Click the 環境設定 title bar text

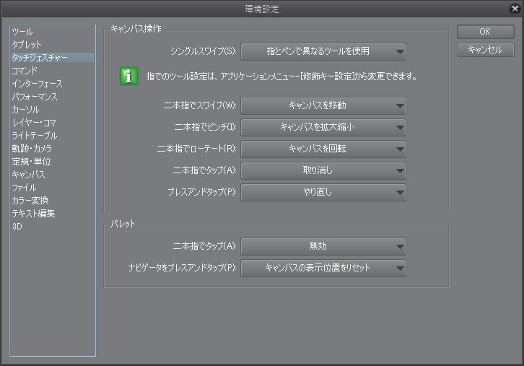[262, 9]
